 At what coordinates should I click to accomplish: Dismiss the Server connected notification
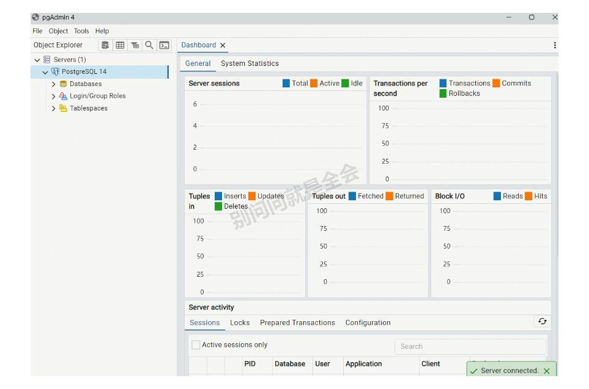pyautogui.click(x=547, y=371)
